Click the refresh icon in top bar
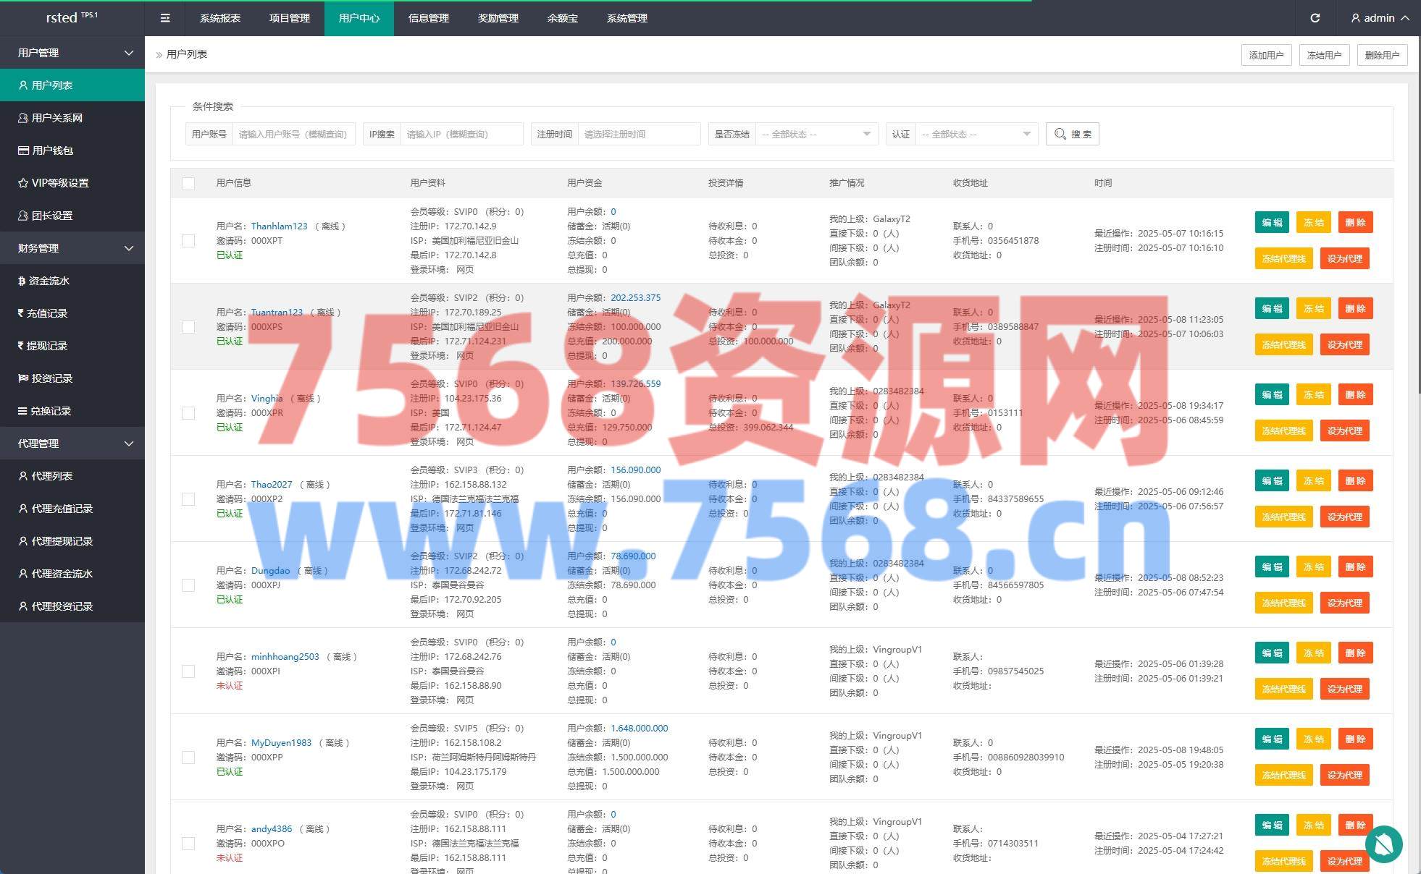Screen dimensions: 1421x874 [x=1315, y=18]
